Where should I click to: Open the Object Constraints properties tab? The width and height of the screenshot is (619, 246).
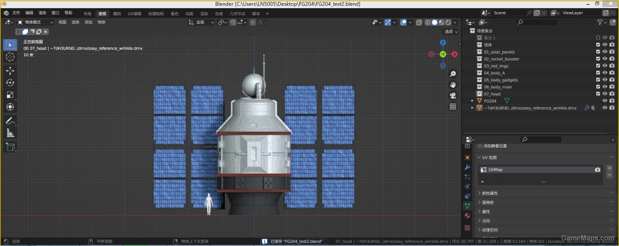pyautogui.click(x=467, y=196)
